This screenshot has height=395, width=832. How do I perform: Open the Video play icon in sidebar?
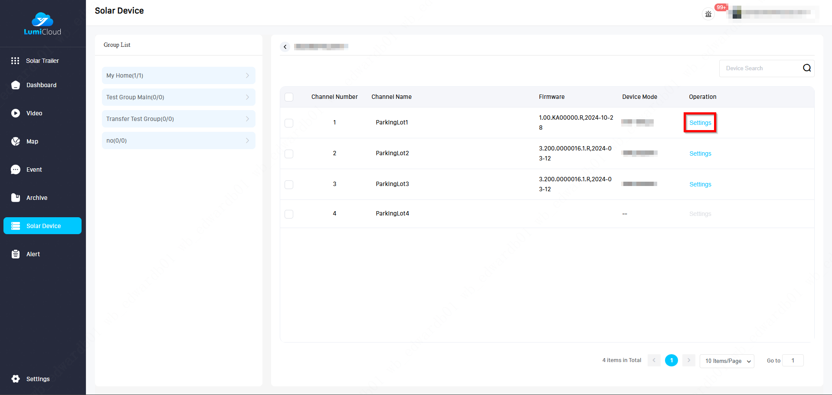(16, 113)
